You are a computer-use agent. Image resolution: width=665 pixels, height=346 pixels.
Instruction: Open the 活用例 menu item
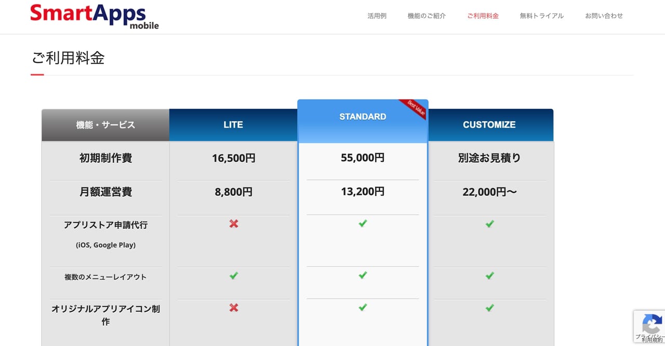[377, 16]
